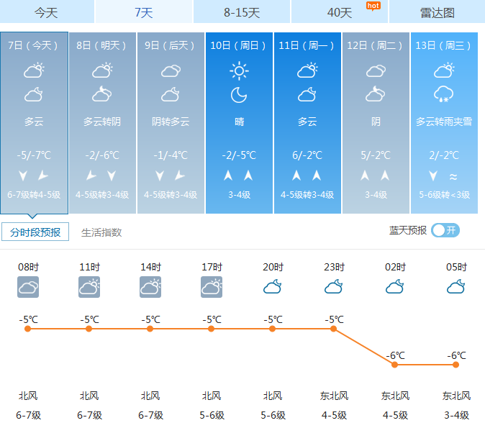This screenshot has height=428, width=485.
Task: Click the 阴转多云 description text
Action: pyautogui.click(x=171, y=122)
